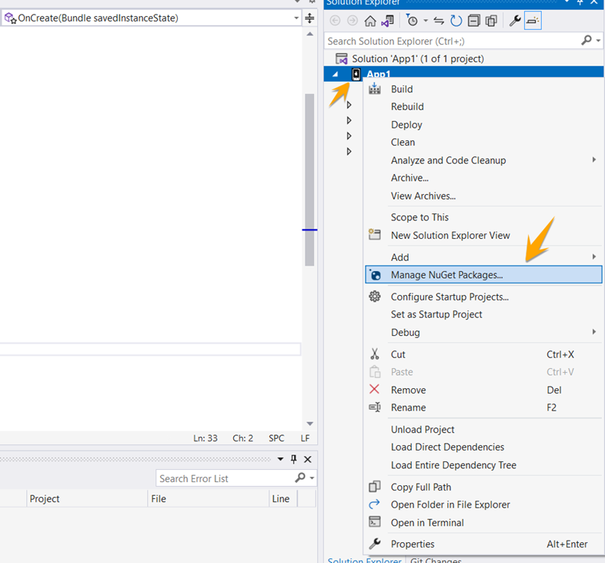Open New Solution Explorer View
The image size is (605, 563).
pos(483,235)
